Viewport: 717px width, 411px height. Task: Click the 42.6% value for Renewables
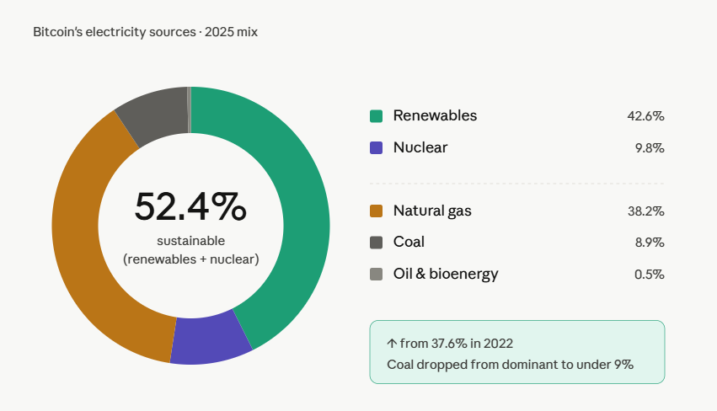(x=645, y=116)
